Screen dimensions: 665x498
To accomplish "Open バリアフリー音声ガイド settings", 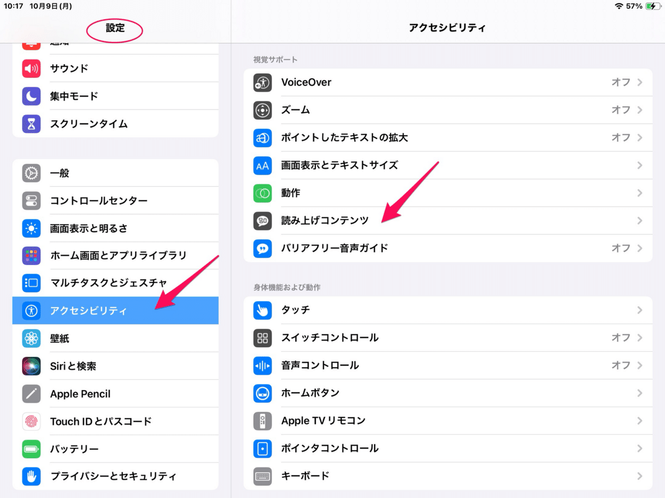I will coord(448,248).
